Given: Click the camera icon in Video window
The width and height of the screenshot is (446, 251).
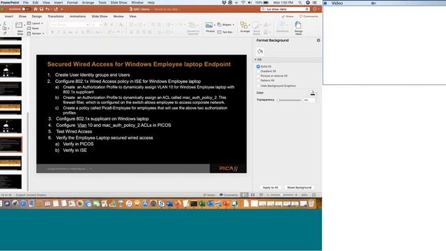Looking at the screenshot, I should [x=374, y=3].
